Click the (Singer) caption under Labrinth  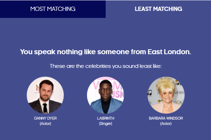(106, 123)
